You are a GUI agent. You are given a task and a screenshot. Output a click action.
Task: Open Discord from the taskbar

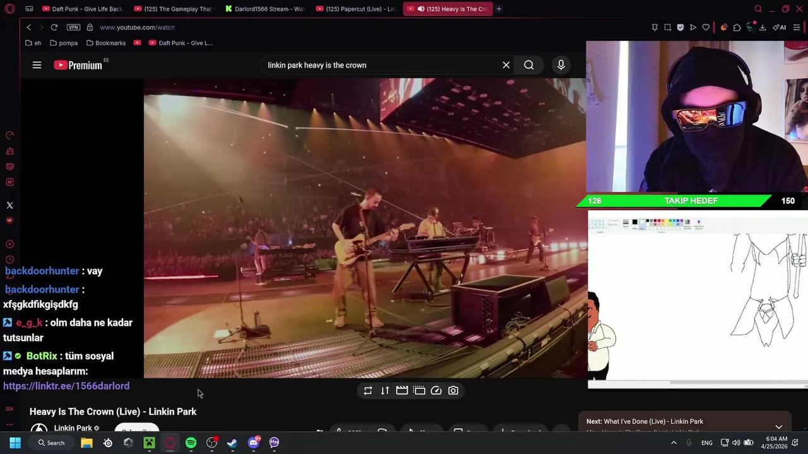(253, 443)
